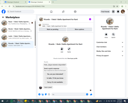Go back using the Marketplace arrow

3,17
